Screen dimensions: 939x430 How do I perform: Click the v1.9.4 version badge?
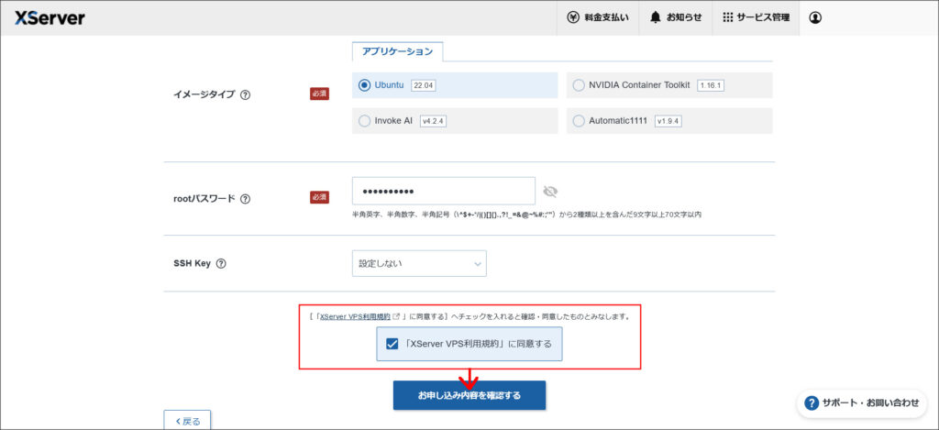coord(668,121)
